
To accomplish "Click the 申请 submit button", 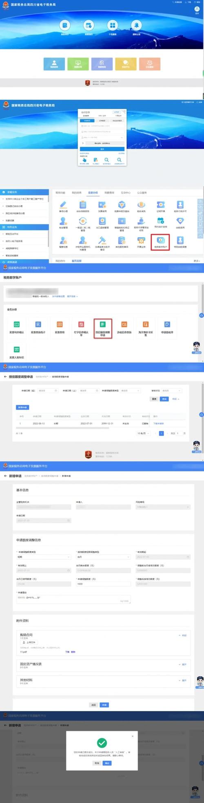I will pos(104,705).
